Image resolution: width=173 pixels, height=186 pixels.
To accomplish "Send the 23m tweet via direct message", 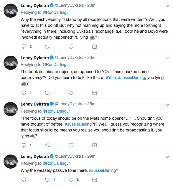I will point(95,93).
